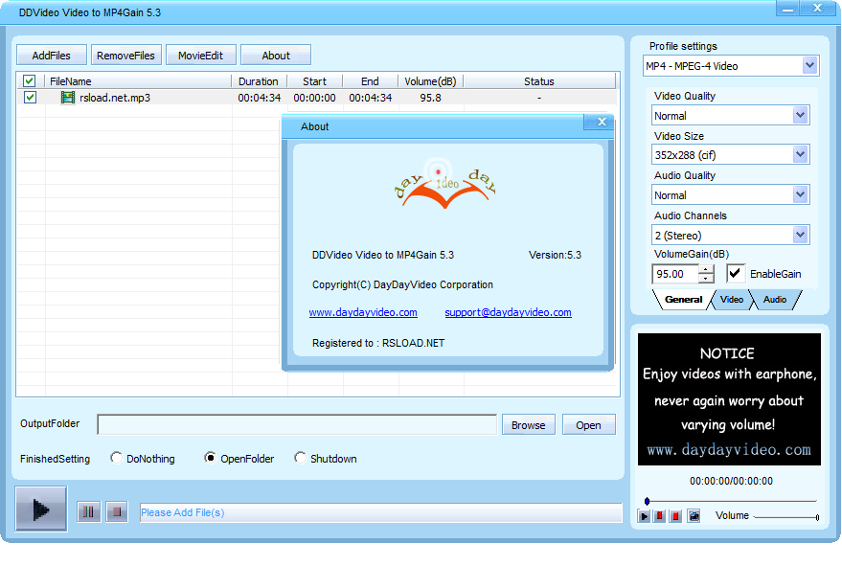Close the About dialog

click(602, 122)
